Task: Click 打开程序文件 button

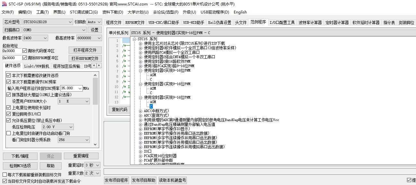Action: pos(85,50)
